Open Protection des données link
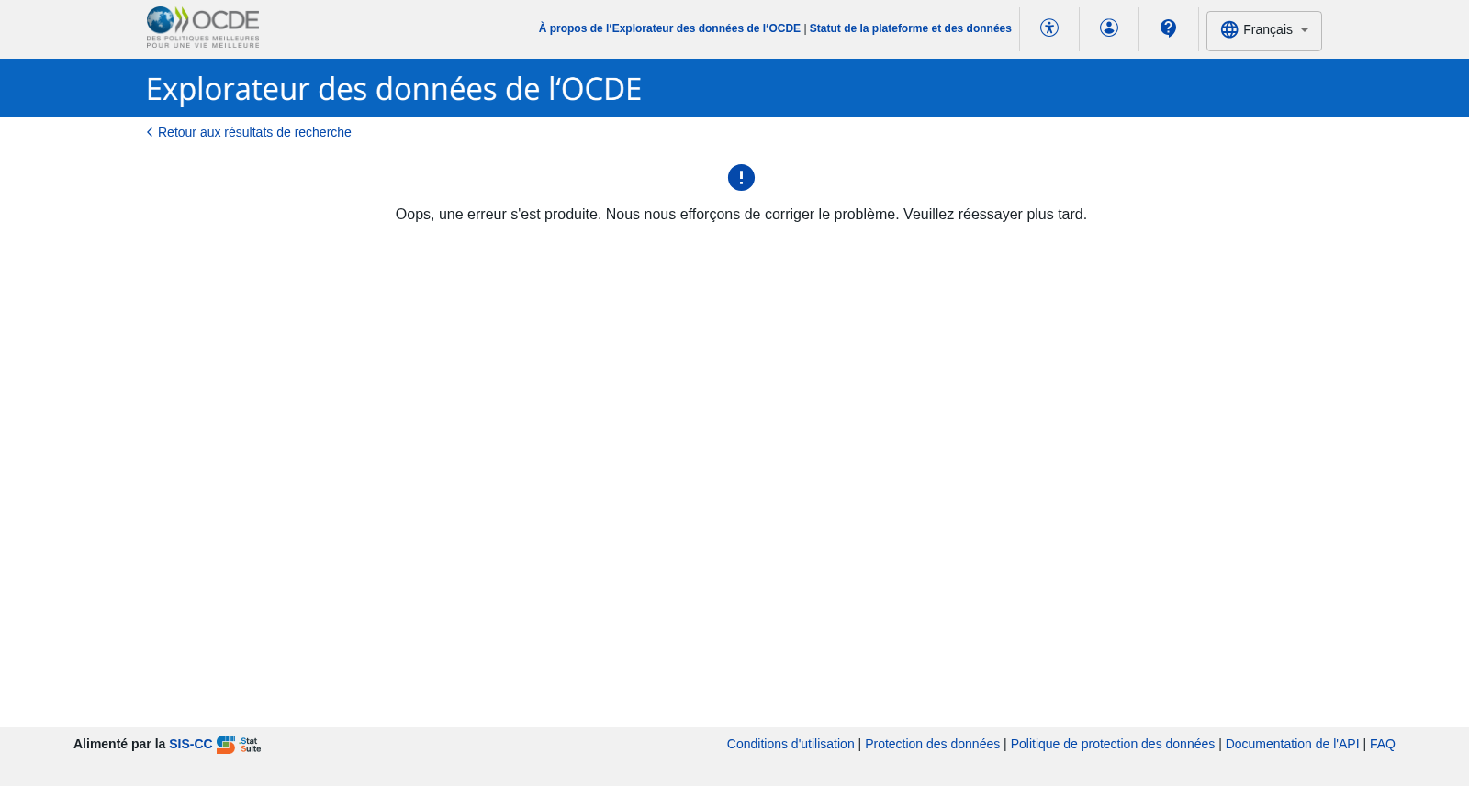Screen dimensions: 1469x786 (x=932, y=744)
